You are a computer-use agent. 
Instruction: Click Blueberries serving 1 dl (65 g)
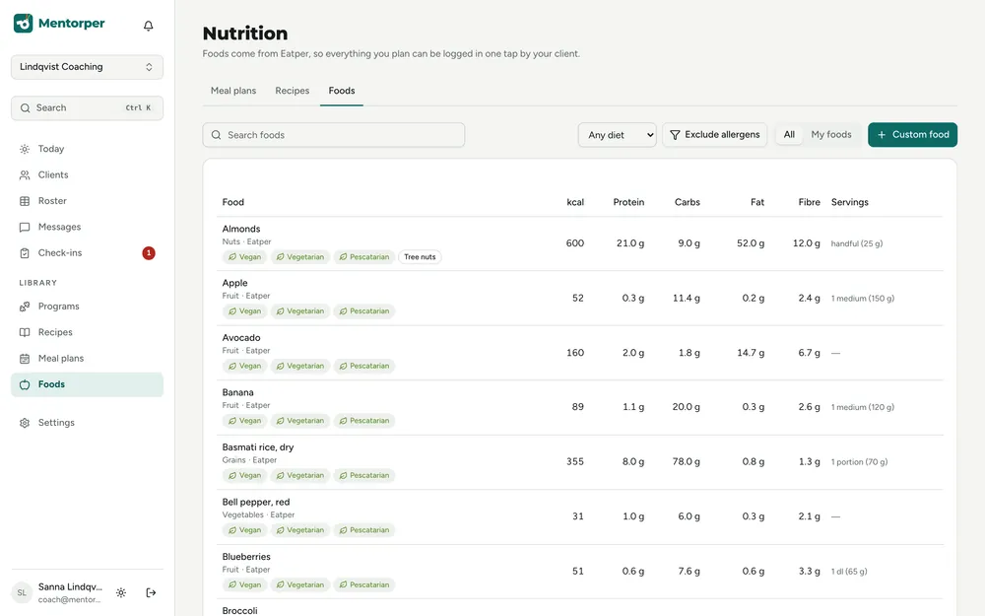click(849, 572)
